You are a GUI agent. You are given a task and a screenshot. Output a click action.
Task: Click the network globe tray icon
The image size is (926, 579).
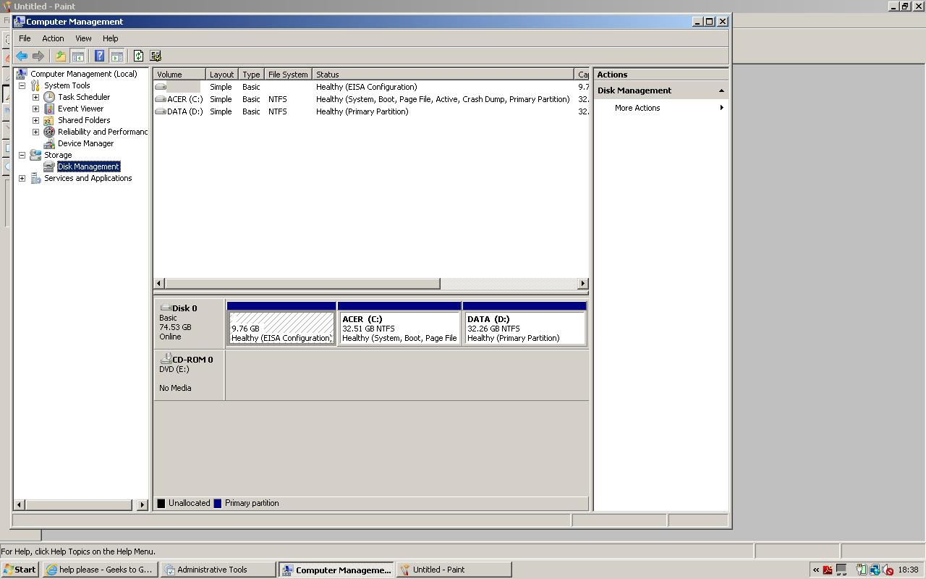click(x=875, y=570)
